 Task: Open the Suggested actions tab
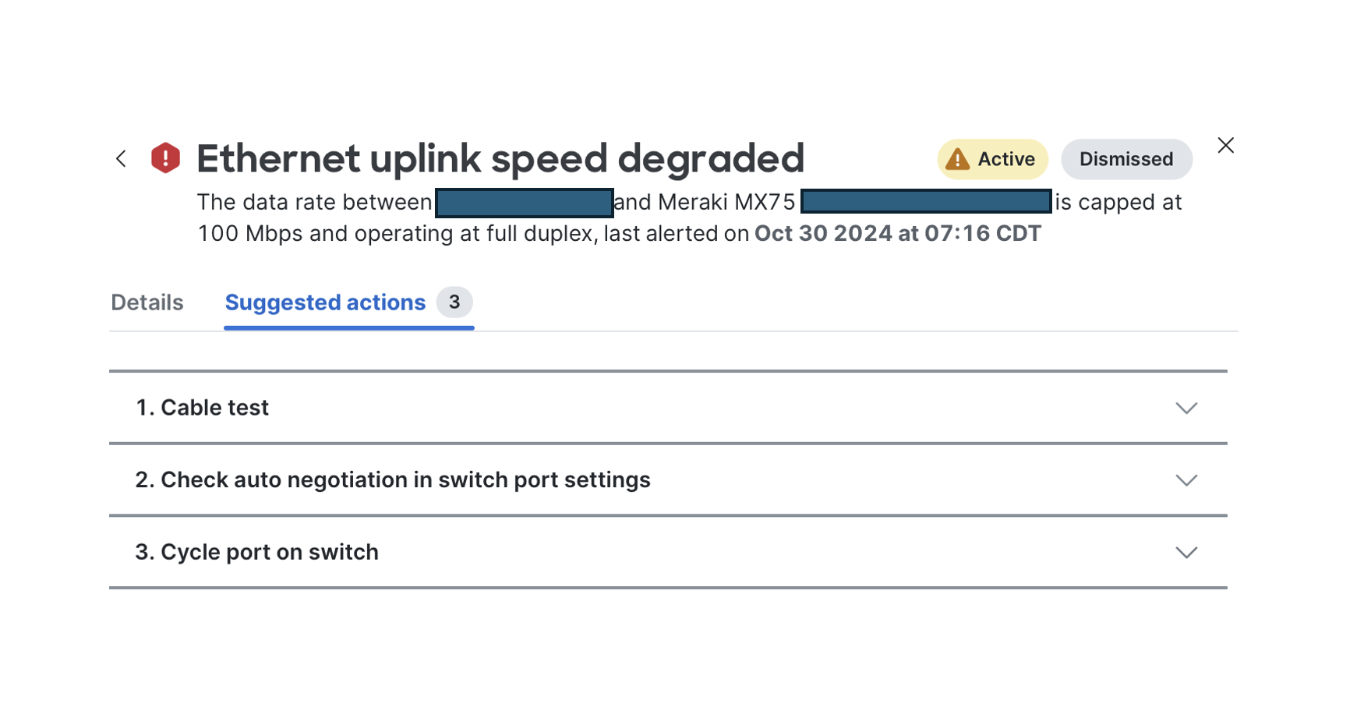tap(324, 302)
